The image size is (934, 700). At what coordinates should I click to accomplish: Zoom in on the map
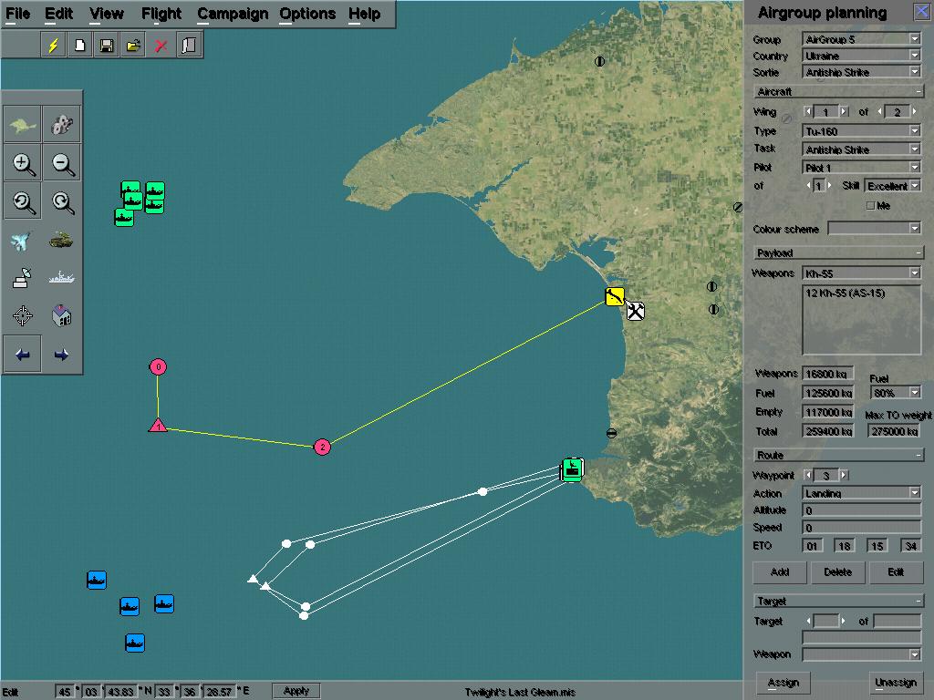click(23, 163)
